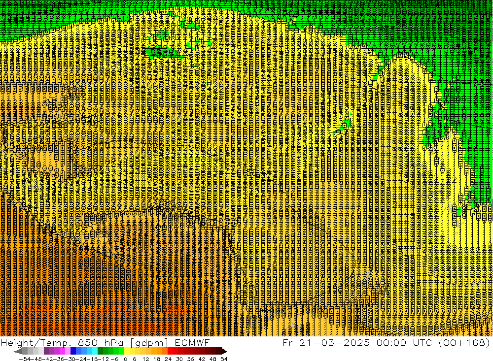This screenshot has width=493, height=361.
Task: Click the cyan legend swatch just before -18
Action: click(95, 351)
